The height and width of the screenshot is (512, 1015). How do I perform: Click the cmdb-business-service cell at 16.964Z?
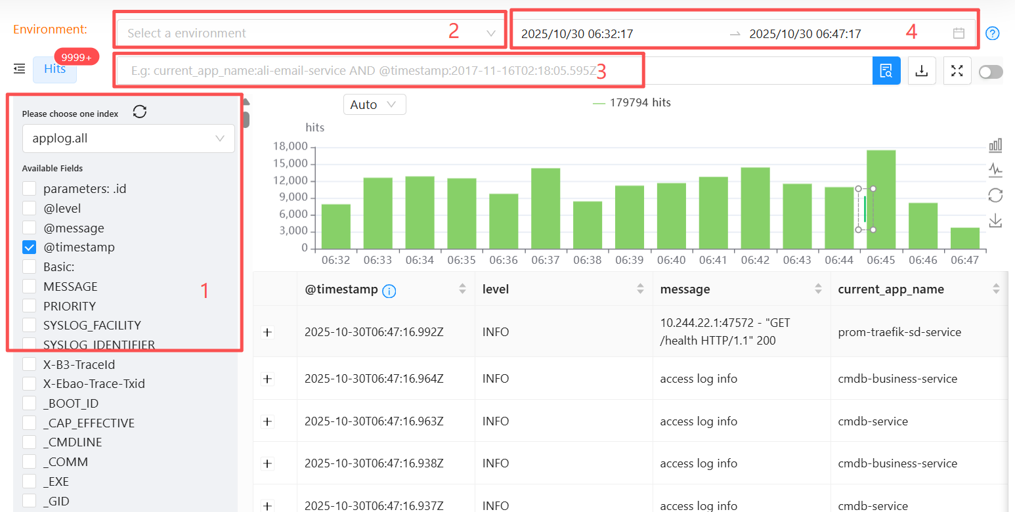pyautogui.click(x=897, y=379)
